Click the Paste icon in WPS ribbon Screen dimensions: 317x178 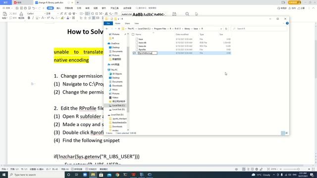[x=4, y=14]
